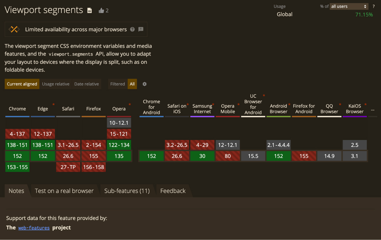Click Samsung Internet 30 cell
The image size is (381, 240).
(202, 156)
